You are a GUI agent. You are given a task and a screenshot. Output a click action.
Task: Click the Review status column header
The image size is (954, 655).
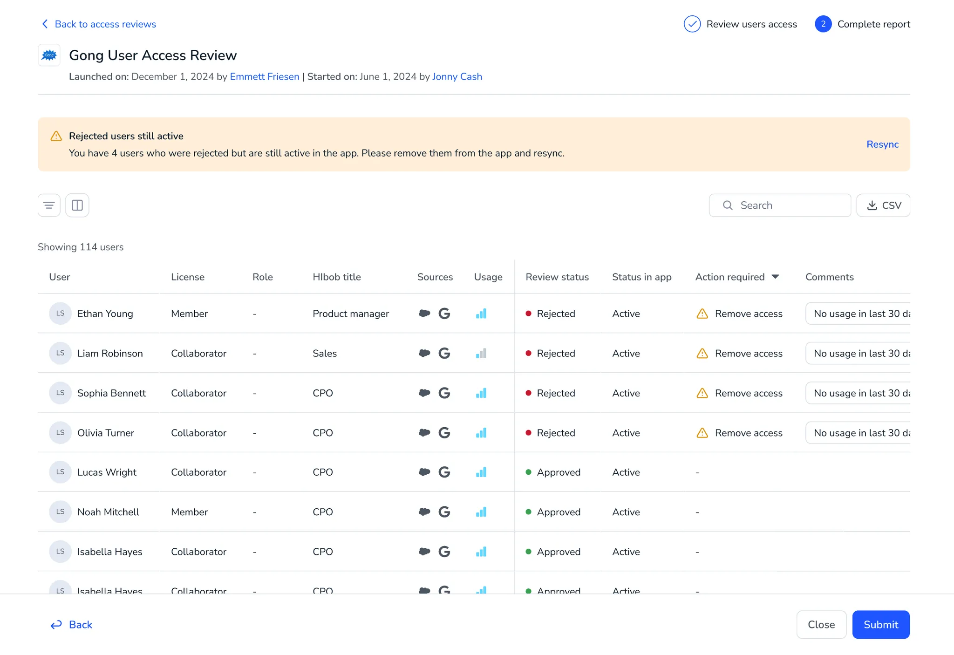coord(557,277)
